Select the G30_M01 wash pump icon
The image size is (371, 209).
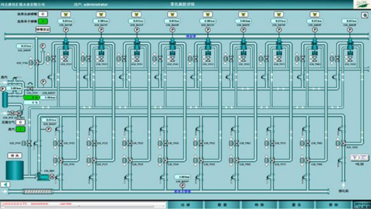[43, 176]
